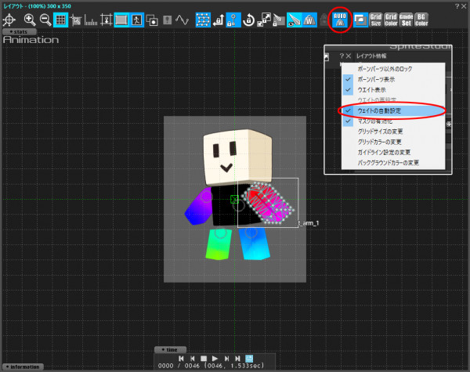Image resolution: width=470 pixels, height=372 pixels.
Task: Click the crosshair center-view icon
Action: tap(10, 20)
